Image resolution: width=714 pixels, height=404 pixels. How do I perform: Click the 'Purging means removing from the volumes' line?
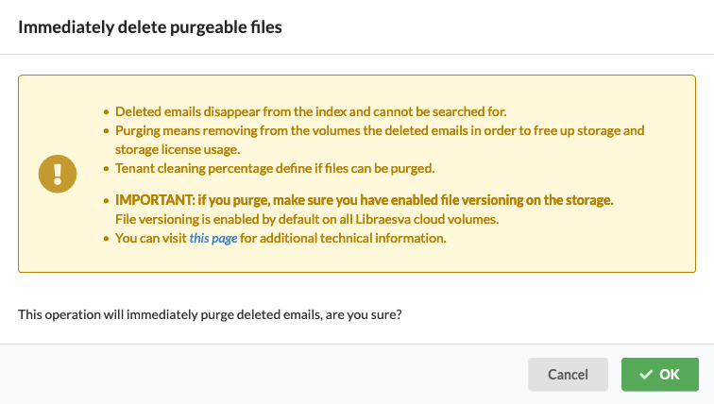click(380, 130)
